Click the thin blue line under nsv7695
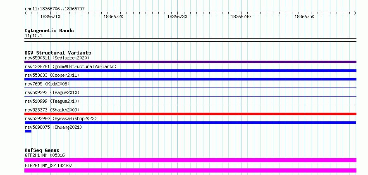 (190, 87)
